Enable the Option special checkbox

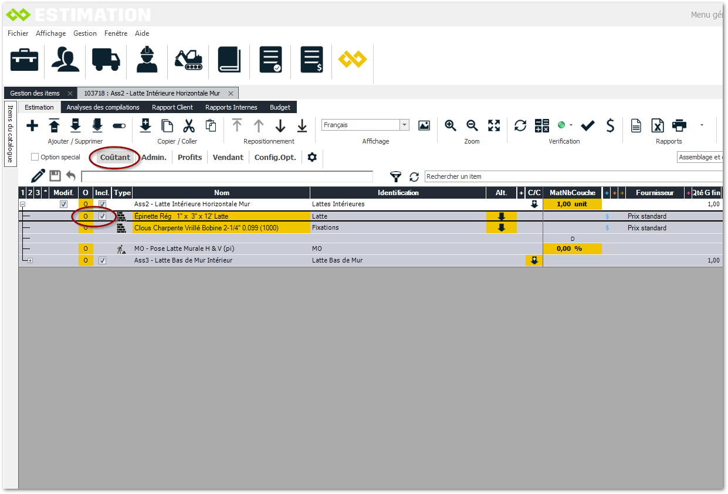35,157
